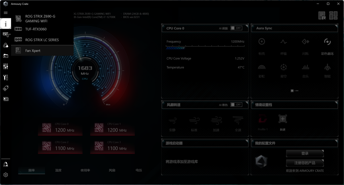Expand the corner arrow of the Aura Sync panel
344x185 pixels.
tap(336, 26)
